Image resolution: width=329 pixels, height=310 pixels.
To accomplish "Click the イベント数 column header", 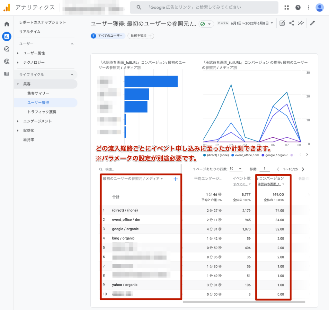I will click(242, 178).
